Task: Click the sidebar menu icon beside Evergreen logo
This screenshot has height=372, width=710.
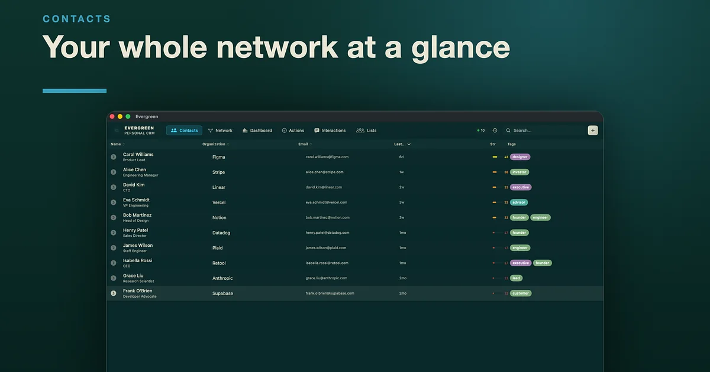Action: [117, 130]
